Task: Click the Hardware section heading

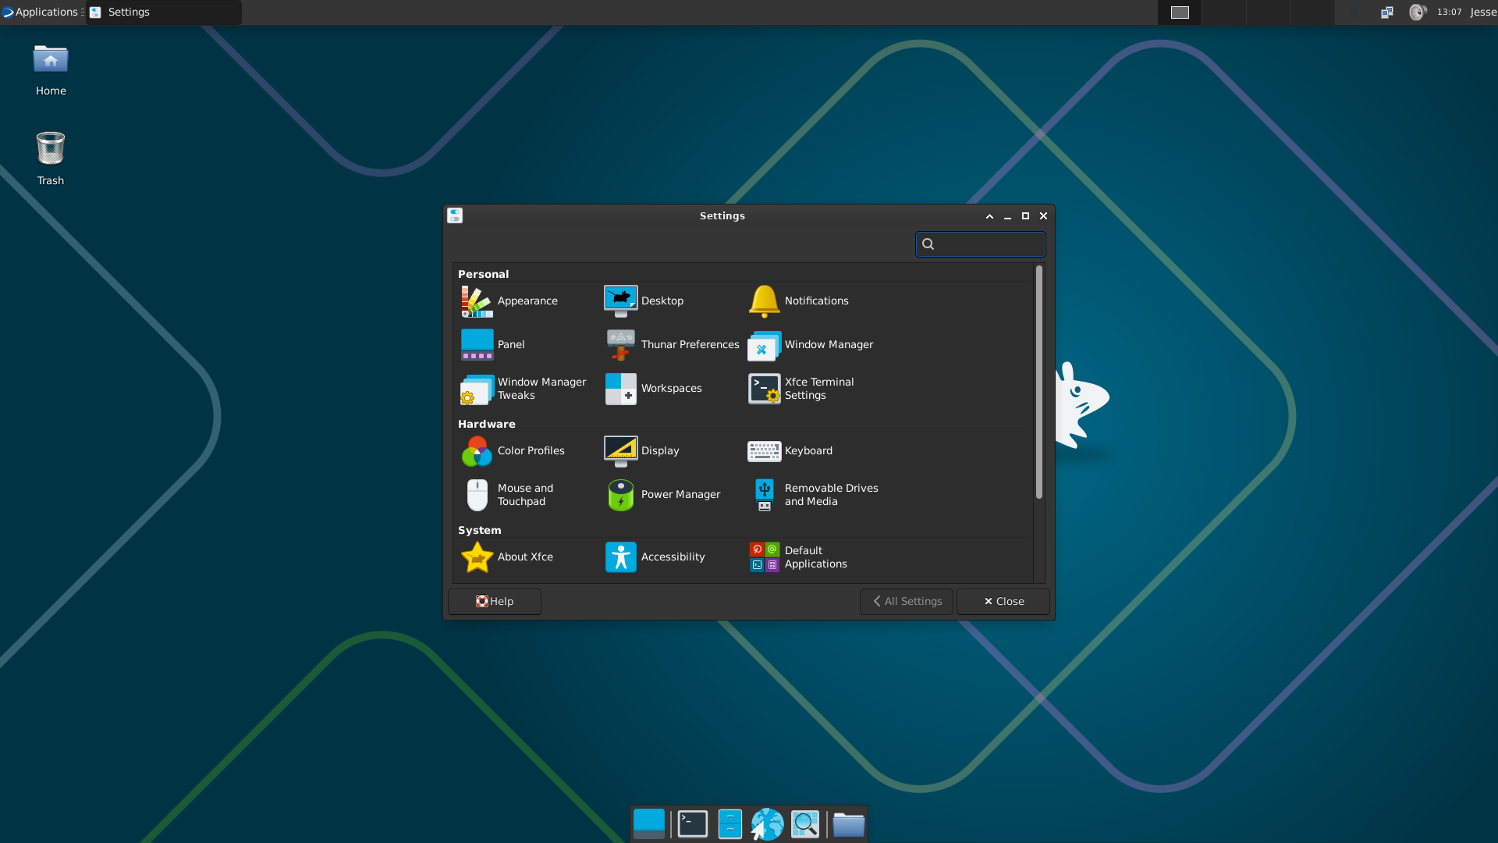Action: 487,425
